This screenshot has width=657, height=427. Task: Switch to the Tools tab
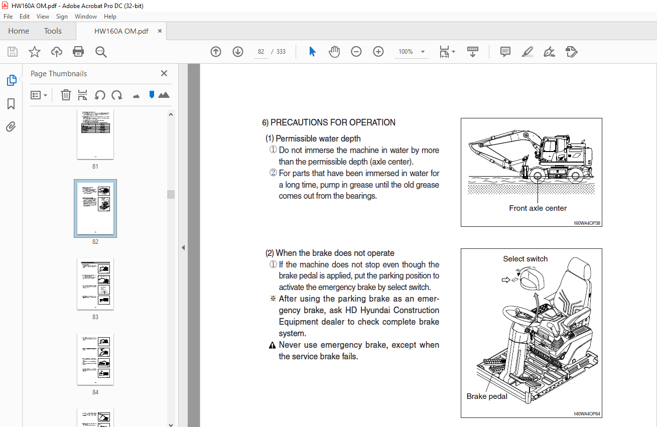click(x=53, y=31)
